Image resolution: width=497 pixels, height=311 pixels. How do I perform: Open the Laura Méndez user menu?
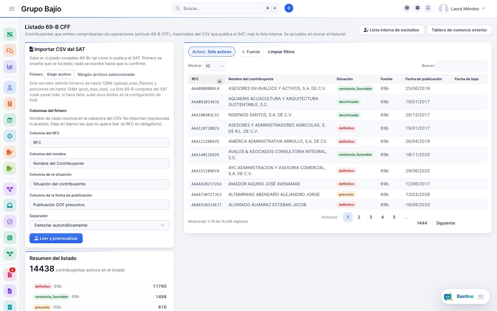[462, 9]
